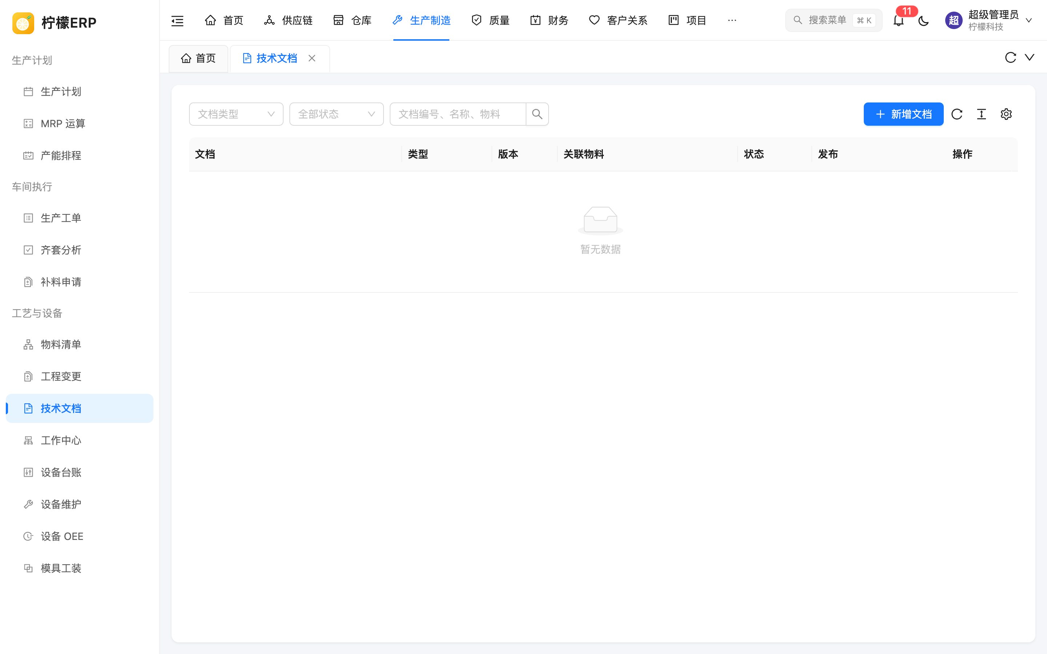The image size is (1047, 654).
Task: Open 生产计划 in sidebar
Action: 80,92
